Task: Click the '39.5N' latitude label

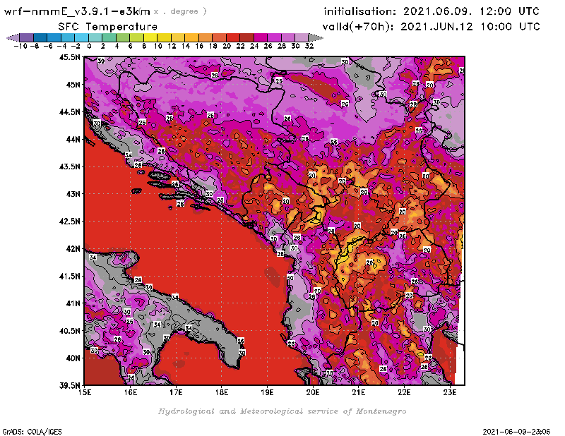Action: point(69,386)
